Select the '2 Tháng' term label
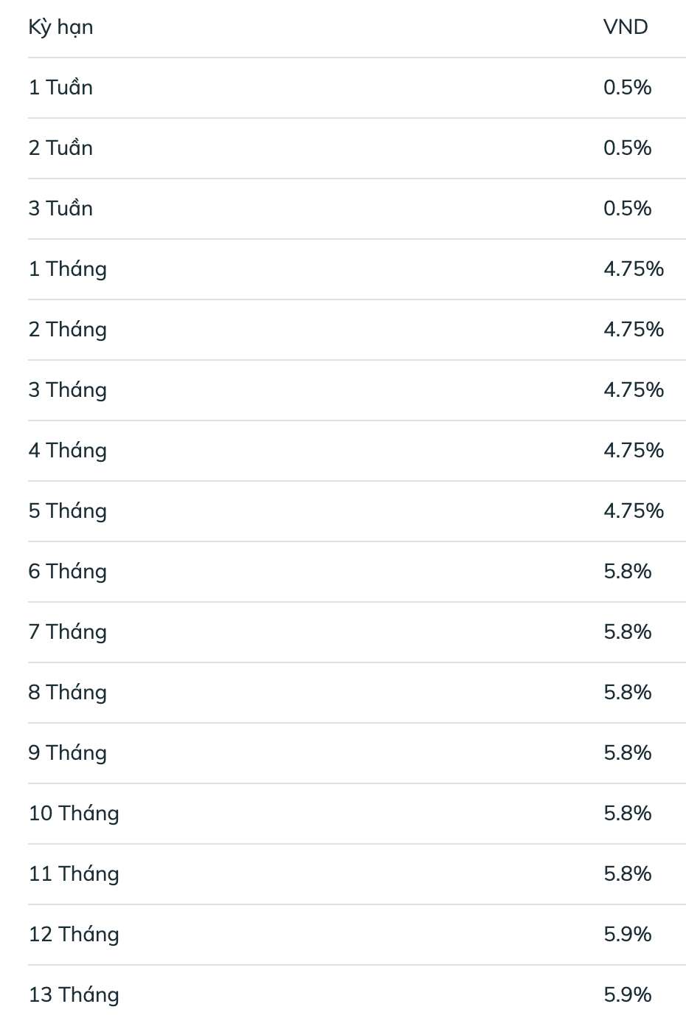Screen dimensions: 686x1018 pyautogui.click(x=67, y=330)
